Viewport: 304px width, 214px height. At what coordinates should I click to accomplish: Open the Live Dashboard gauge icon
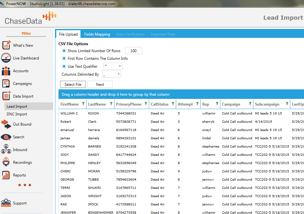6,58
